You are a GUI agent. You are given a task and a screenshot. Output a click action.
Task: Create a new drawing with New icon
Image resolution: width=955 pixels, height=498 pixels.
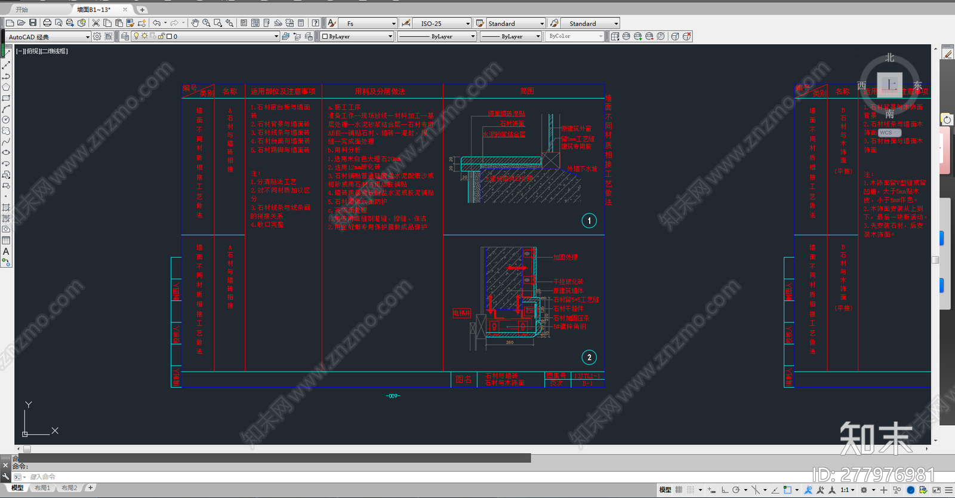click(10, 23)
